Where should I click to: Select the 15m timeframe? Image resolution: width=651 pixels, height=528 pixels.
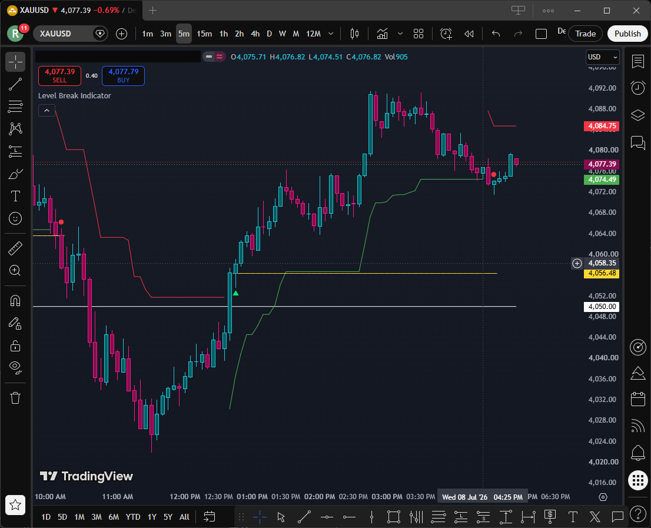pyautogui.click(x=204, y=34)
